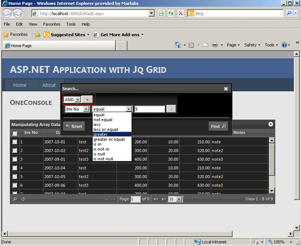Open the status bar zoom 100% control
Image resolution: width=301 pixels, height=246 pixels.
[x=281, y=242]
